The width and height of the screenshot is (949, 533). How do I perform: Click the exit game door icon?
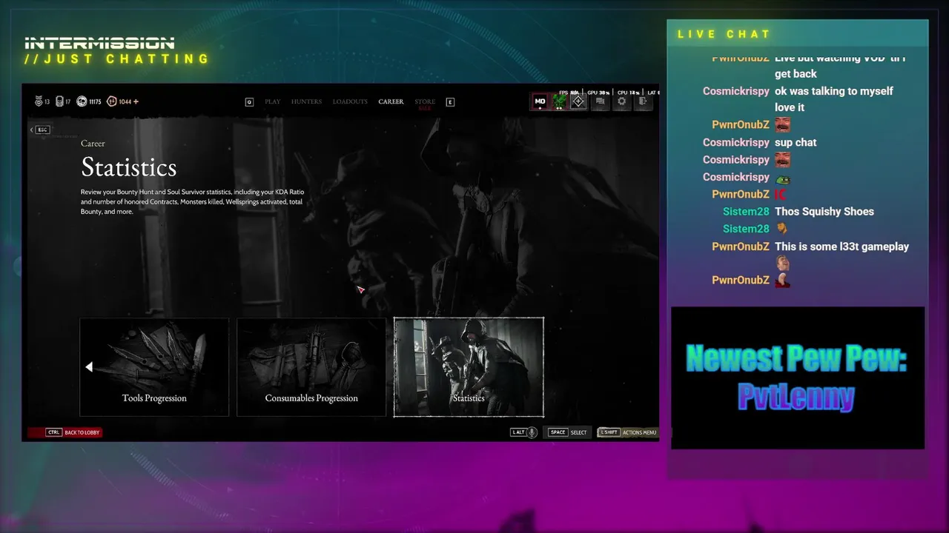(644, 101)
